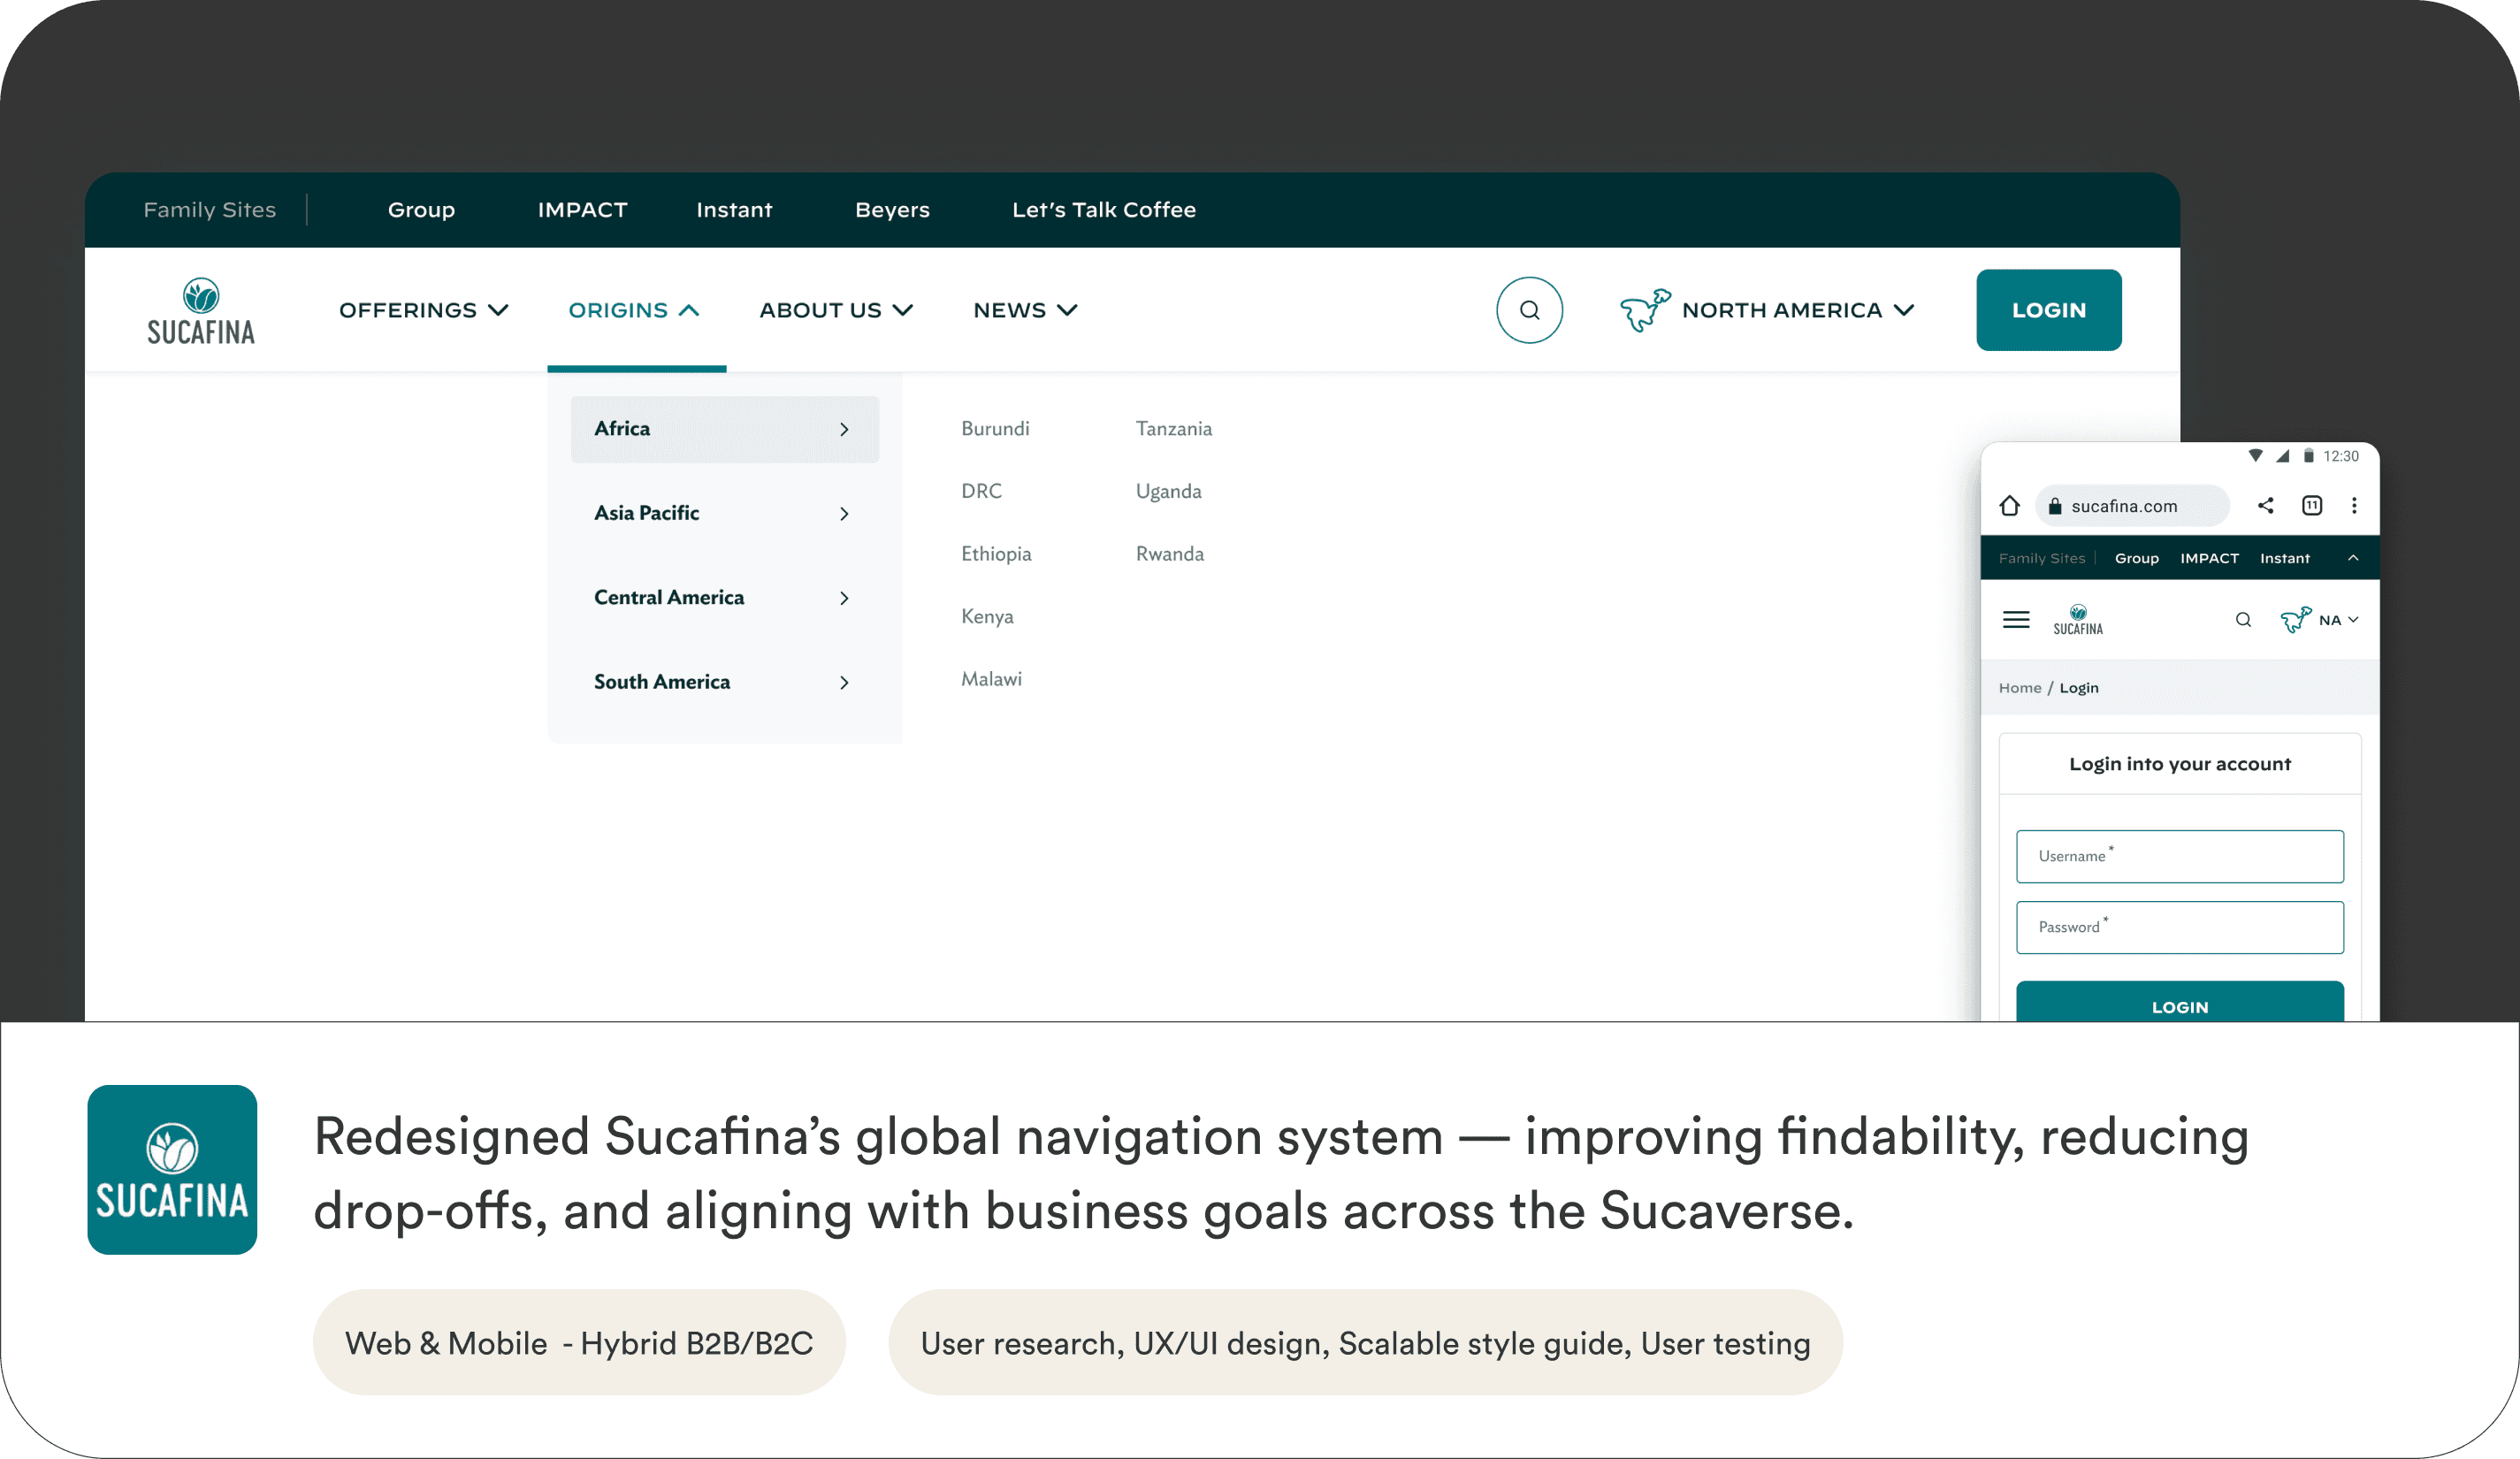Screen dimensions: 2520x1459
Task: Open the three-dot browser menu on mobile
Action: [2354, 506]
